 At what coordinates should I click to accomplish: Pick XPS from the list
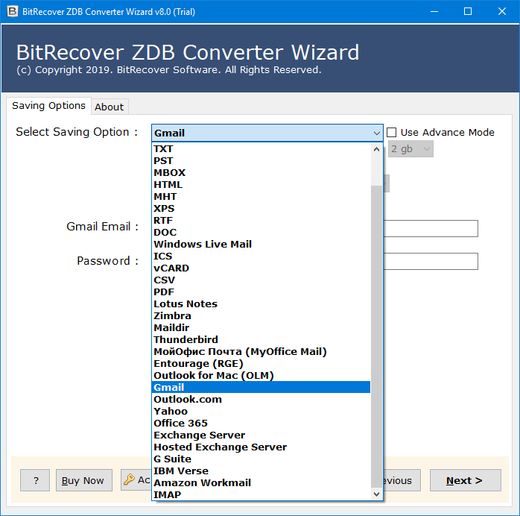pos(261,208)
